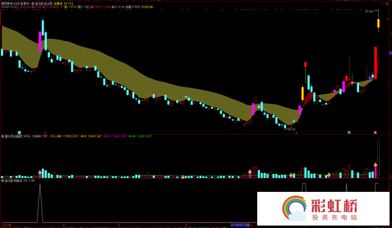Image resolution: width=392 pixels, height=228 pixels.
Task: Click the 盘龙卧虎副图 panel settings icon
Action: tap(2, 180)
